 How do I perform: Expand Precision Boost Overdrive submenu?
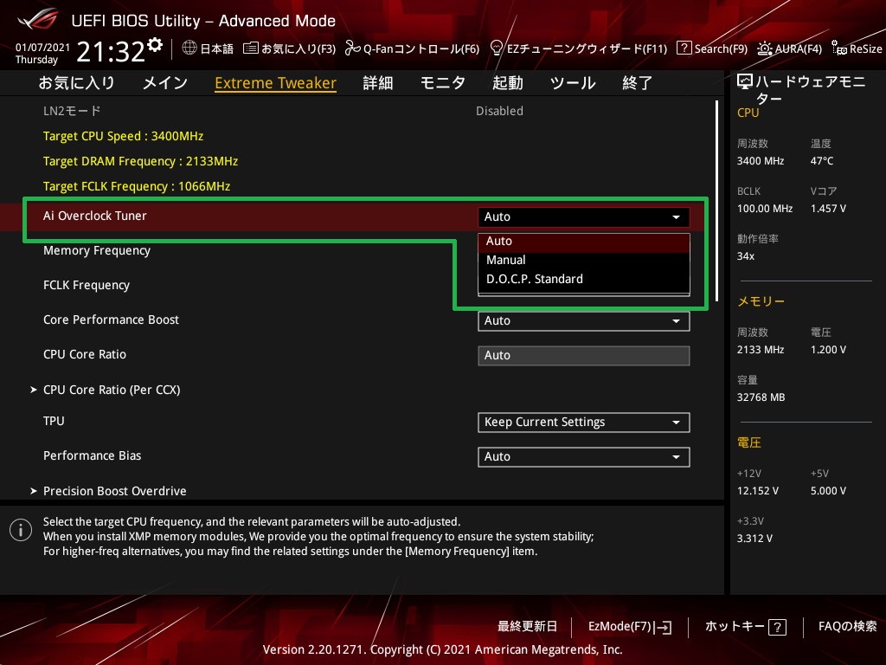108,491
